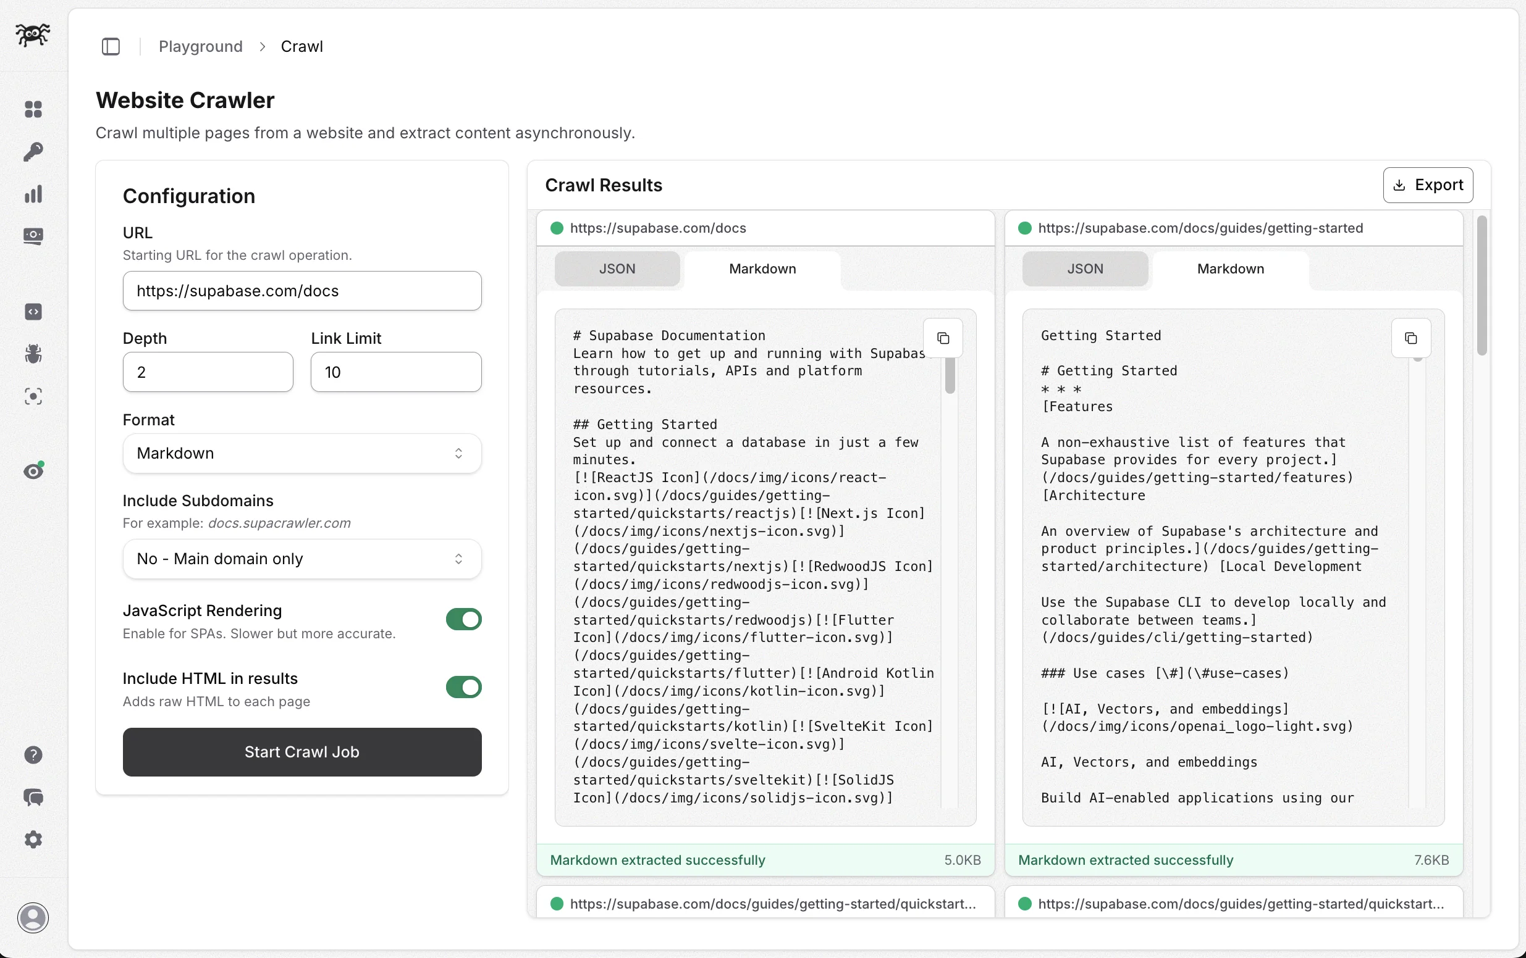Switch to JSON tab for getting-started result

pyautogui.click(x=1085, y=269)
